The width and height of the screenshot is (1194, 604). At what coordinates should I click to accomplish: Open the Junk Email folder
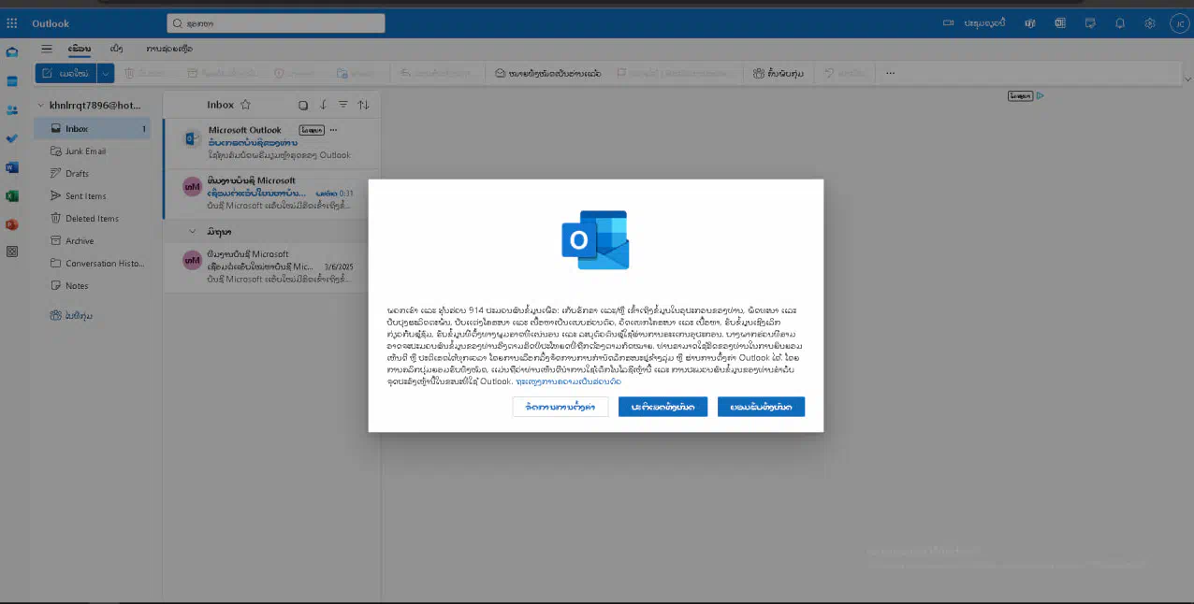click(x=92, y=151)
